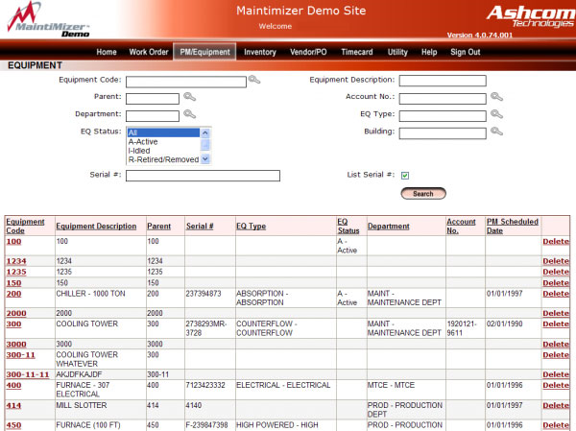Open Building lookup icon
576x431 pixels.
click(496, 131)
